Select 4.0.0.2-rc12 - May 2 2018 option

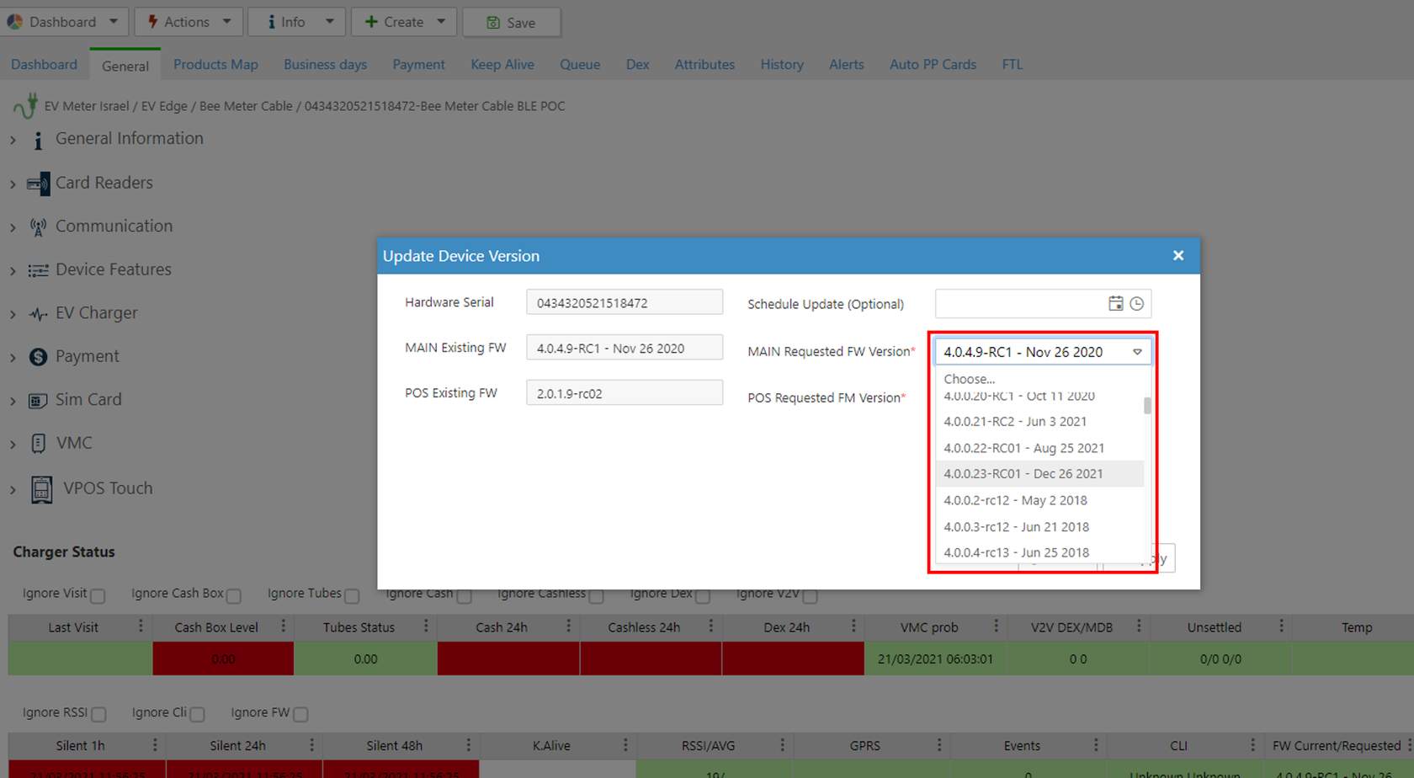pos(1039,500)
